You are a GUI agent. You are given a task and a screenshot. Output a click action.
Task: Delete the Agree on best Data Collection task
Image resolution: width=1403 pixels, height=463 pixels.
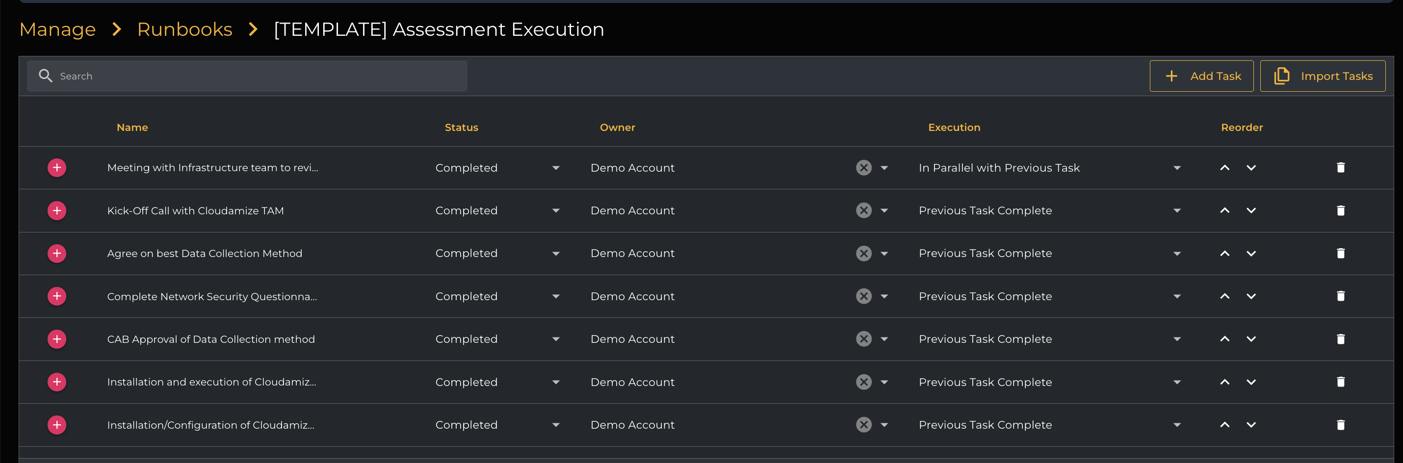coord(1340,253)
